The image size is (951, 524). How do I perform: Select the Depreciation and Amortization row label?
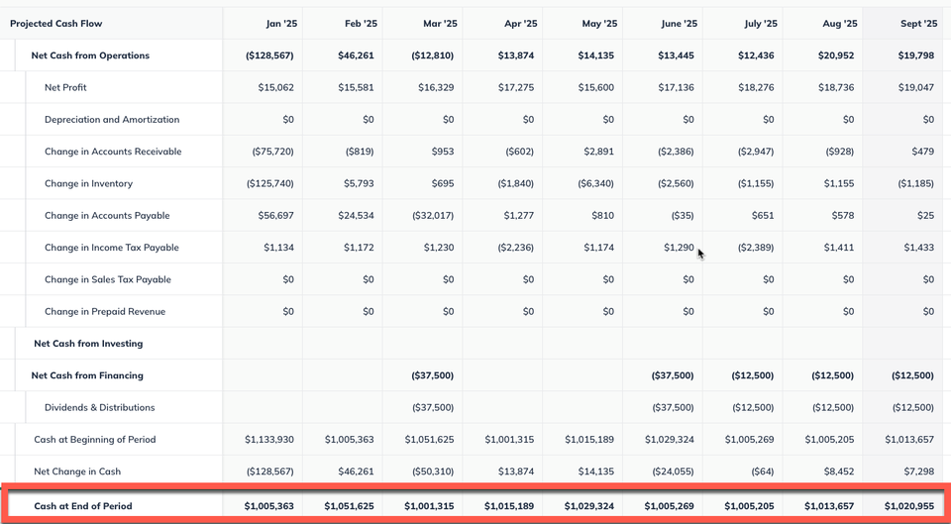coord(112,120)
